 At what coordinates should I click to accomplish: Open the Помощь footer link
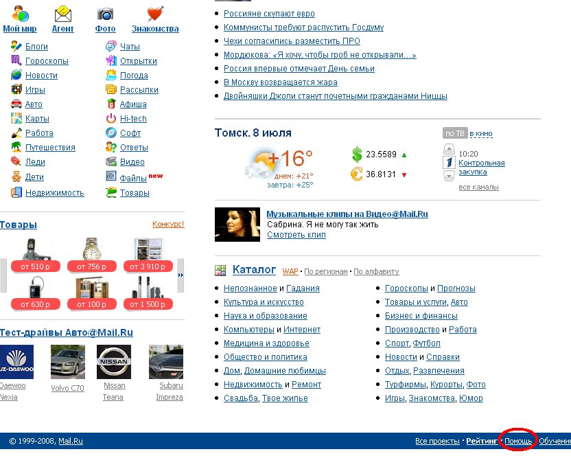(518, 441)
